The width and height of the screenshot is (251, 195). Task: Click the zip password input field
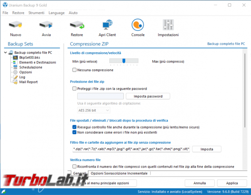100,96
